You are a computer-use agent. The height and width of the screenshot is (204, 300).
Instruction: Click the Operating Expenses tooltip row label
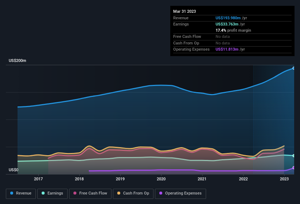(x=191, y=50)
